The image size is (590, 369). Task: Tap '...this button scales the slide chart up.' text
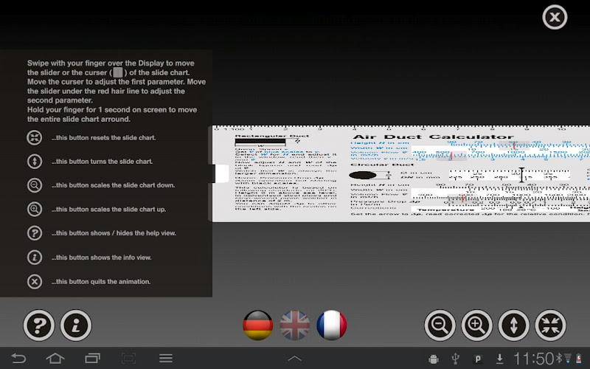tap(108, 210)
